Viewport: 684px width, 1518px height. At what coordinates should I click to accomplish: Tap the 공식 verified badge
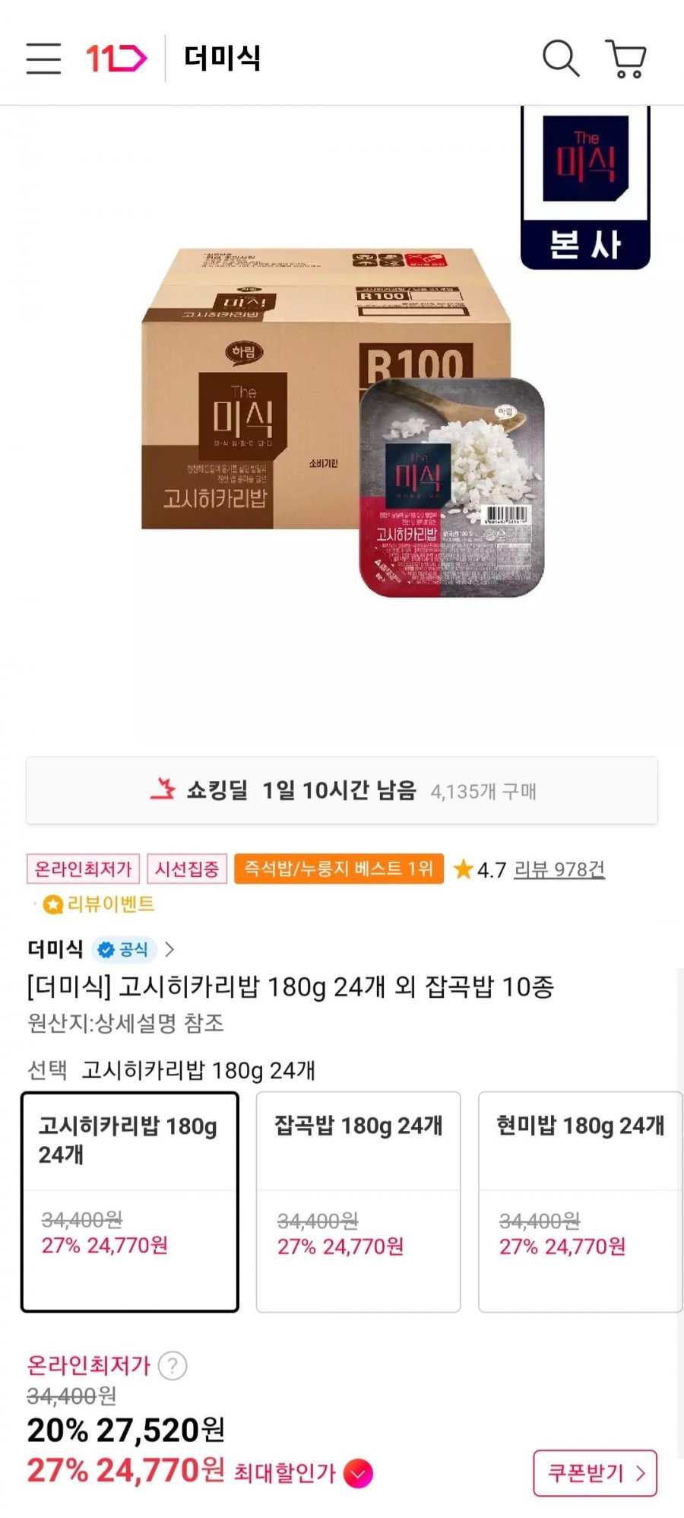click(x=124, y=949)
